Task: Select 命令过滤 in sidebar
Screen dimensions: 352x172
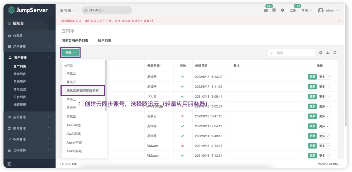Action: (x=20, y=89)
